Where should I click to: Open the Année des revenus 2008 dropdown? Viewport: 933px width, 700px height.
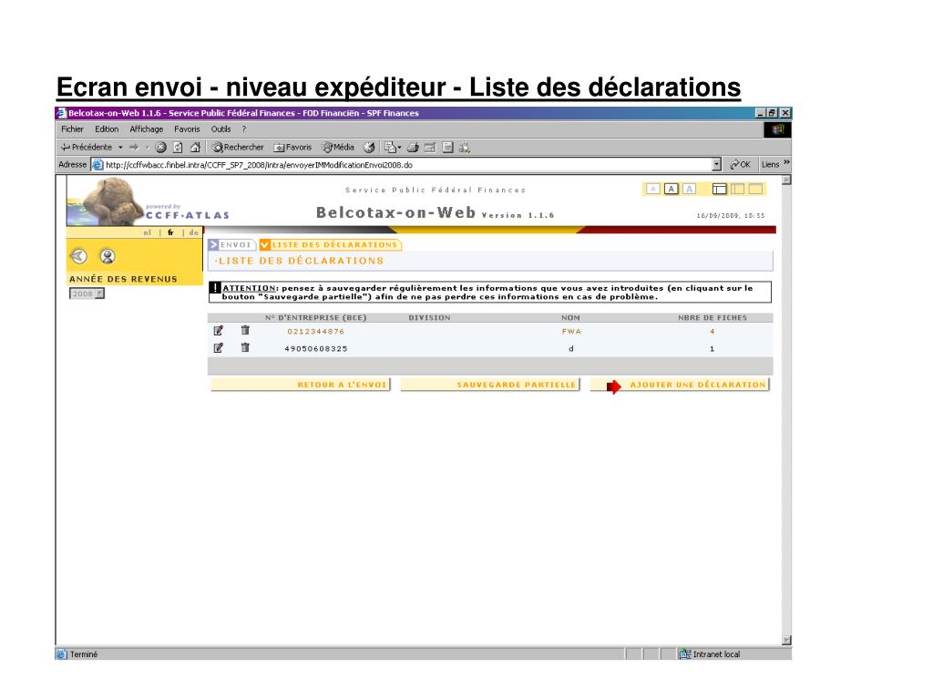87,293
